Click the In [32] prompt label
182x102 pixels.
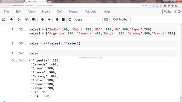19,29
